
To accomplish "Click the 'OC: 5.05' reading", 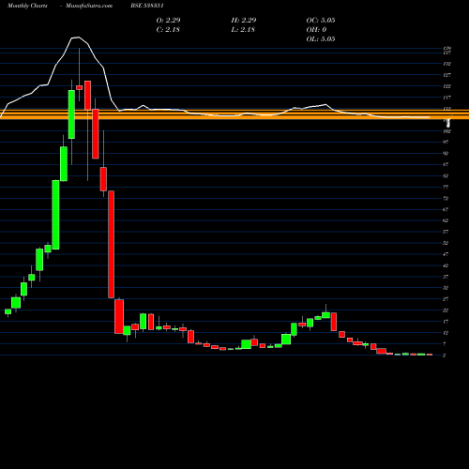I will [321, 20].
